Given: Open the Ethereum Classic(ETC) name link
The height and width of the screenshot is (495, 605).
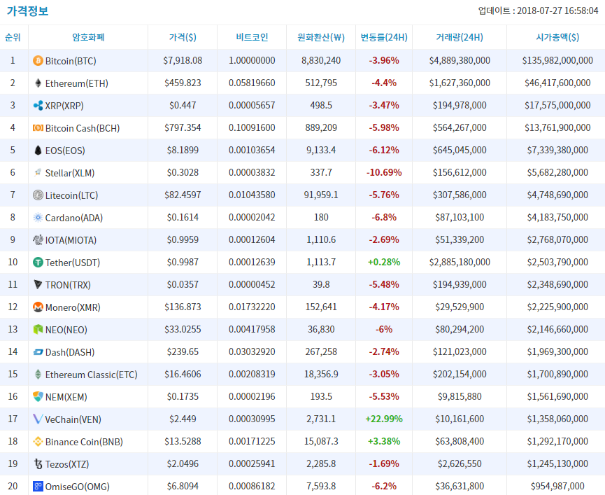Looking at the screenshot, I should point(92,375).
